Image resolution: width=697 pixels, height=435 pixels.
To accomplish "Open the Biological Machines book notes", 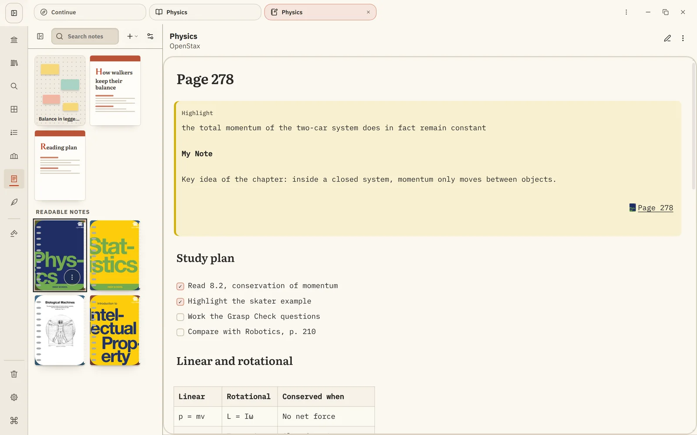I will [60, 331].
